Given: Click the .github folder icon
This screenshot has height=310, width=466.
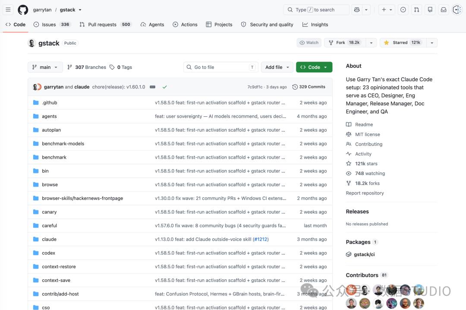Looking at the screenshot, I should coord(36,103).
